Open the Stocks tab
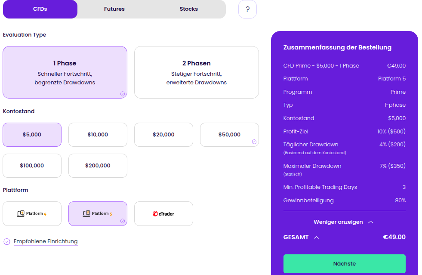 (x=188, y=9)
